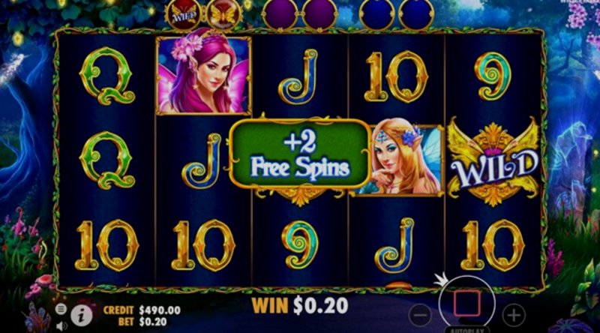600x333 pixels.
Task: Mute the game sound speaker icon
Action: click(x=61, y=326)
